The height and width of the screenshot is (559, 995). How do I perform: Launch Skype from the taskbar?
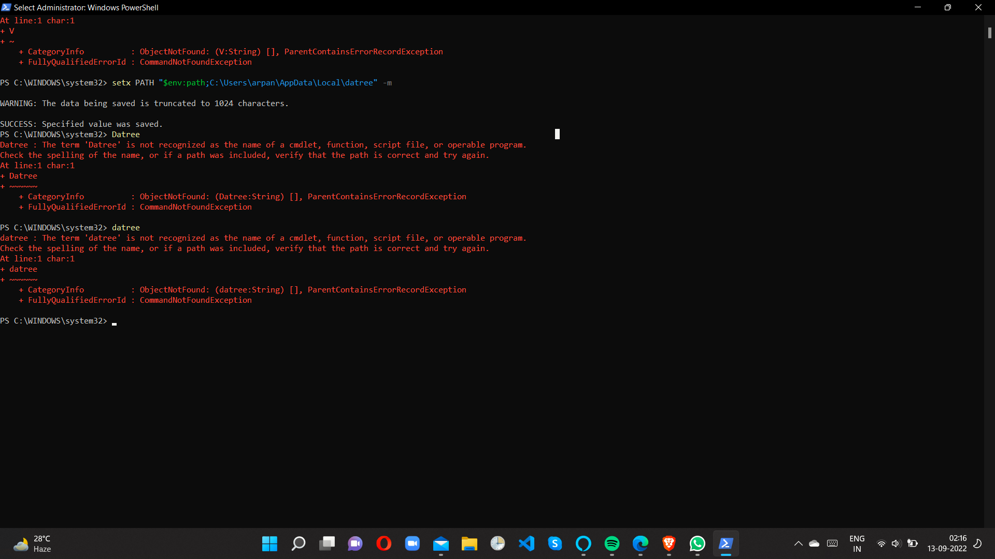555,543
